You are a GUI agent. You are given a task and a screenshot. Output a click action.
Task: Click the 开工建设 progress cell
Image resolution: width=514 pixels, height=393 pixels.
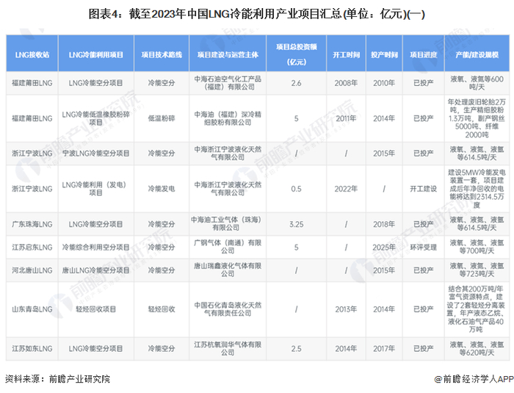pos(424,189)
